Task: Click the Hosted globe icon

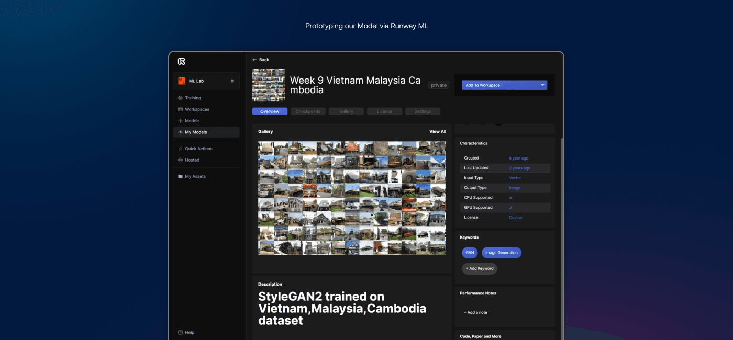Action: [x=180, y=160]
